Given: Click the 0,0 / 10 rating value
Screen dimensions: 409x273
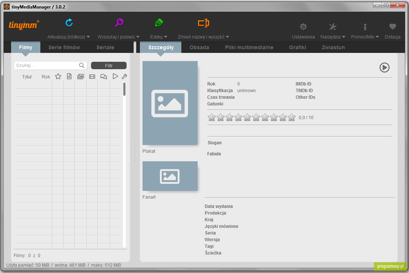Looking at the screenshot, I should coord(306,118).
